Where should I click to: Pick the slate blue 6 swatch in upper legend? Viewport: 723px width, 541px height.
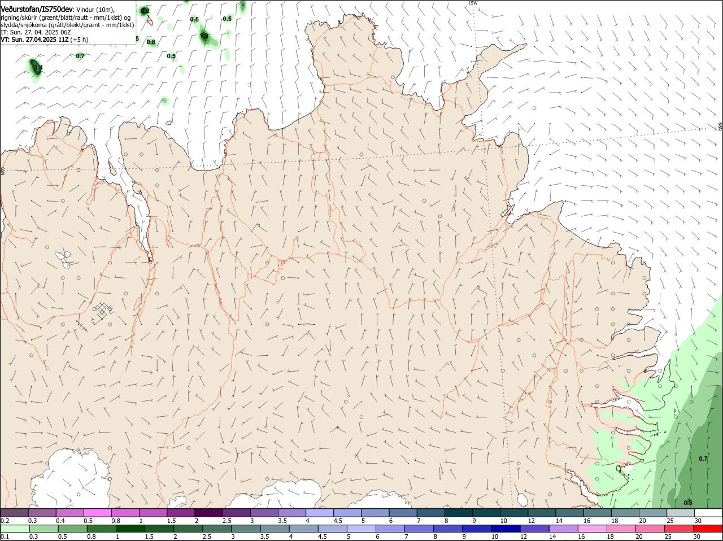coord(404,513)
